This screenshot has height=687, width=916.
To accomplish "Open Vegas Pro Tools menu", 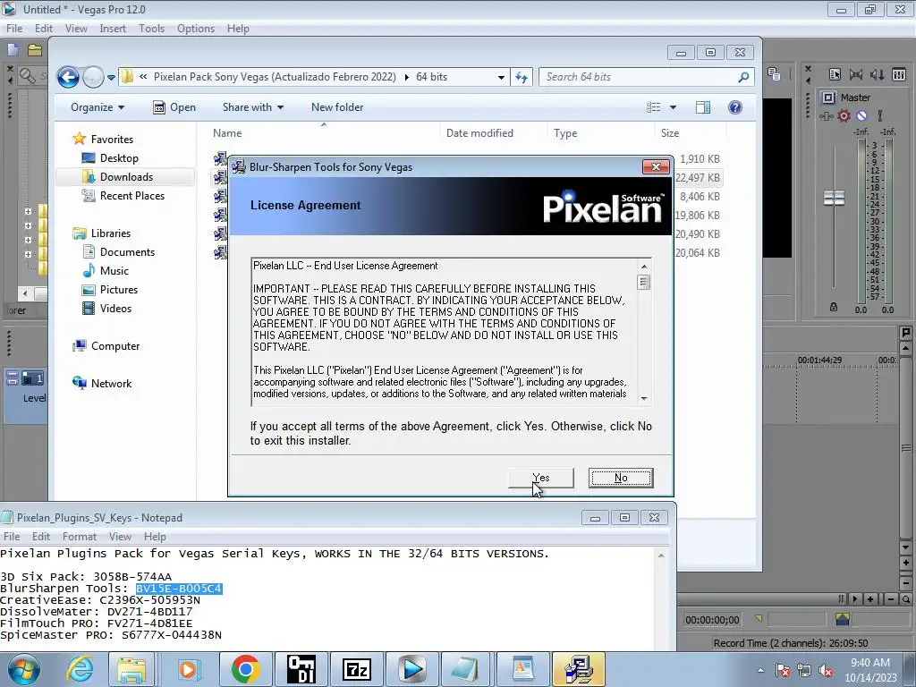I will [x=151, y=29].
